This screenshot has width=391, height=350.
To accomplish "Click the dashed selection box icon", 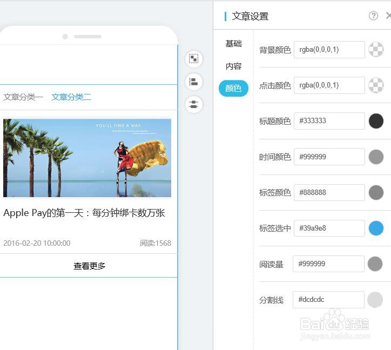I will point(193,59).
